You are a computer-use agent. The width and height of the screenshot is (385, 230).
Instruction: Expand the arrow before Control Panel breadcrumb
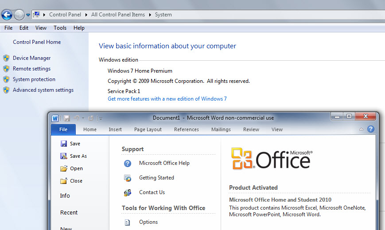[x=44, y=15]
